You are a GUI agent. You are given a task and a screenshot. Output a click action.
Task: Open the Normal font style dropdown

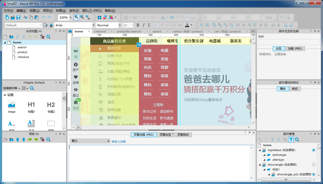[x=120, y=25]
